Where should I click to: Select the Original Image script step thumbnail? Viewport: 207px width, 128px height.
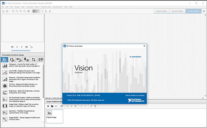[54, 116]
